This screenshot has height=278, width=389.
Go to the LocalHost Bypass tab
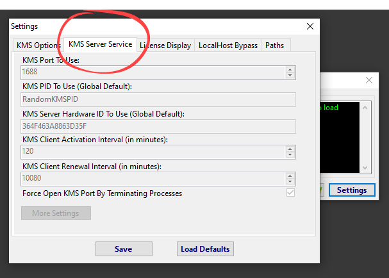pos(228,45)
